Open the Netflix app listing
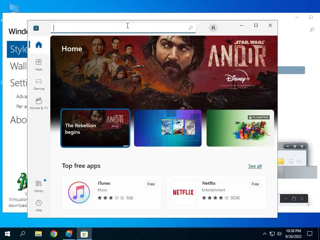320x240 pixels. pos(216,192)
